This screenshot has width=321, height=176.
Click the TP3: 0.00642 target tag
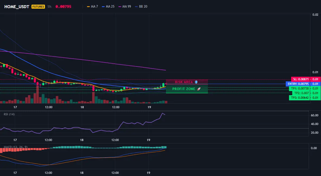pos(300,98)
